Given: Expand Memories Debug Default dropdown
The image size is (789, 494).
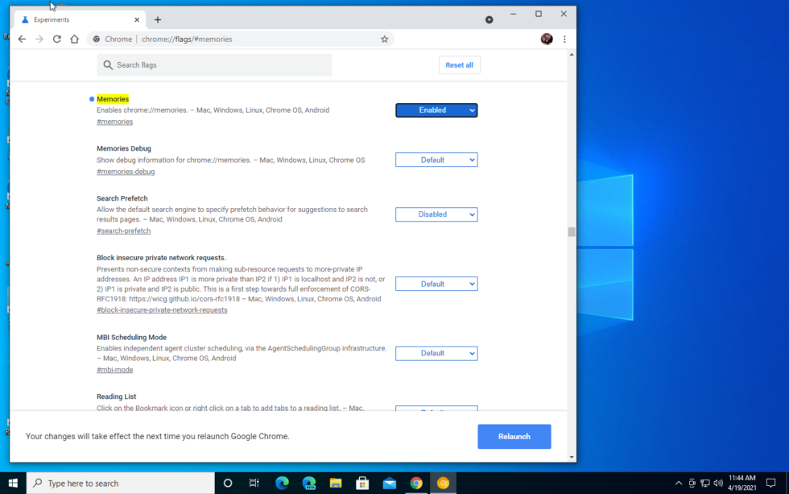Looking at the screenshot, I should [x=436, y=160].
